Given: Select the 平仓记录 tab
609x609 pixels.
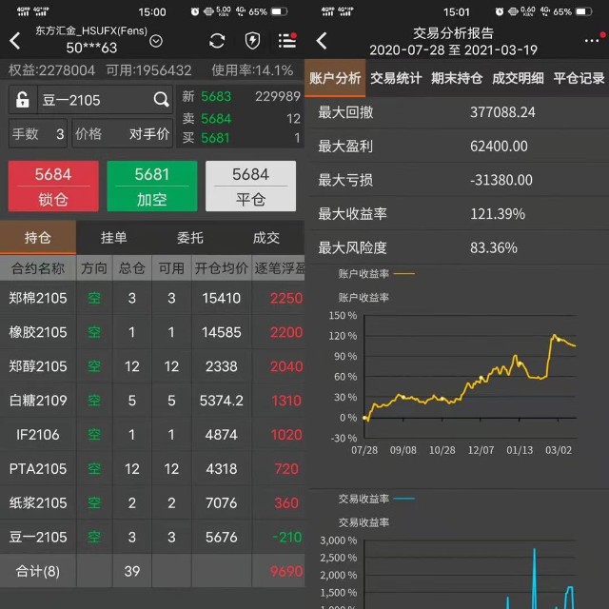Looking at the screenshot, I should 579,78.
